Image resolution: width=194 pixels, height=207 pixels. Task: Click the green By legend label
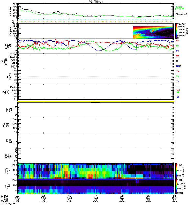(x=177, y=46)
